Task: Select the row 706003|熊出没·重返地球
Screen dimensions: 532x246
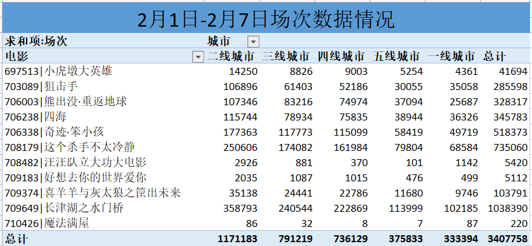Action: (x=266, y=102)
